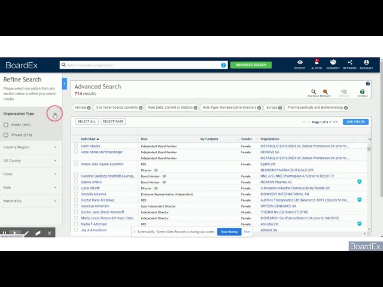
Task: Click the badge icon in Nadia Altomare row
Action: click(359, 224)
